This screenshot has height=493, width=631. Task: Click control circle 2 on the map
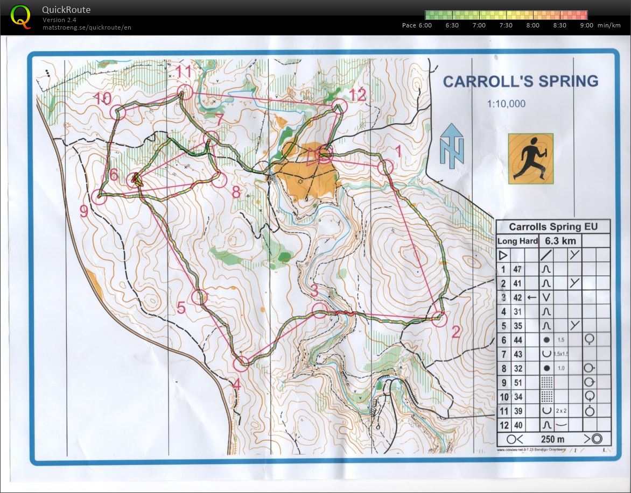440,319
